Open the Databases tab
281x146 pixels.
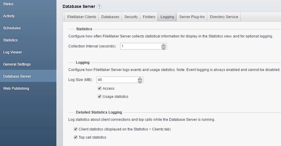click(x=110, y=17)
